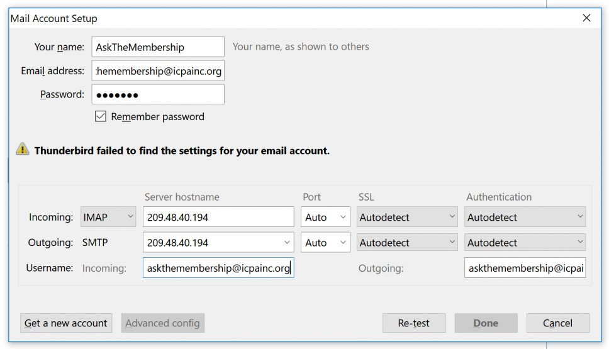Viewport: 609px width, 349px height.
Task: Click into the Password field
Action: pyautogui.click(x=158, y=94)
